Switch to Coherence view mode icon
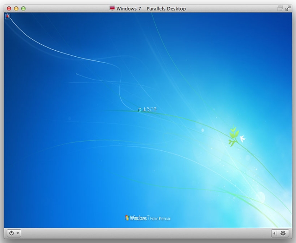This screenshot has height=243, width=296. tap(280, 8)
